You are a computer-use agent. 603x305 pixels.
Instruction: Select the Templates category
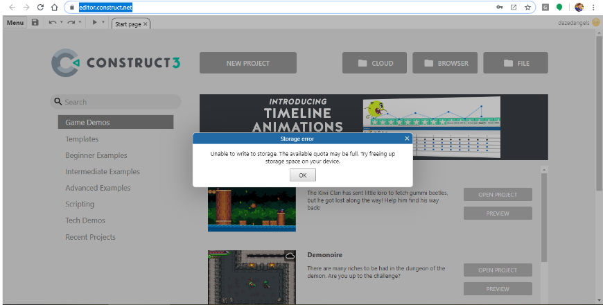tap(82, 139)
